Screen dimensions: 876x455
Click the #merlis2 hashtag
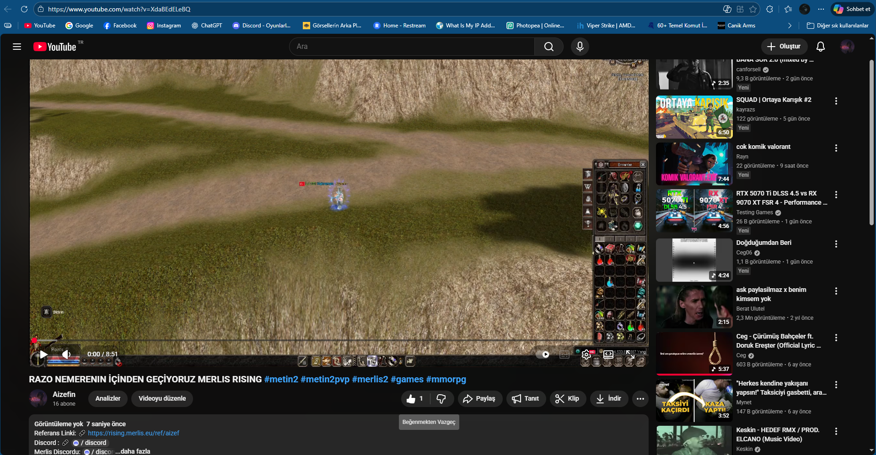coord(370,380)
